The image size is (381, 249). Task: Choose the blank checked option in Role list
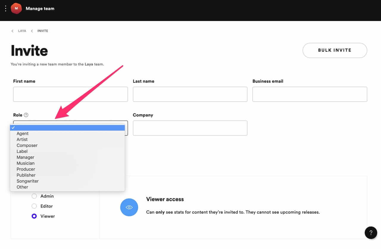coord(67,128)
